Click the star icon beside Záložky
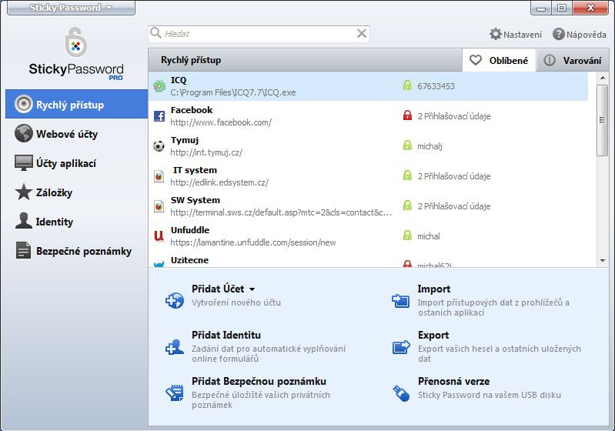Image resolution: width=615 pixels, height=431 pixels. tap(24, 192)
